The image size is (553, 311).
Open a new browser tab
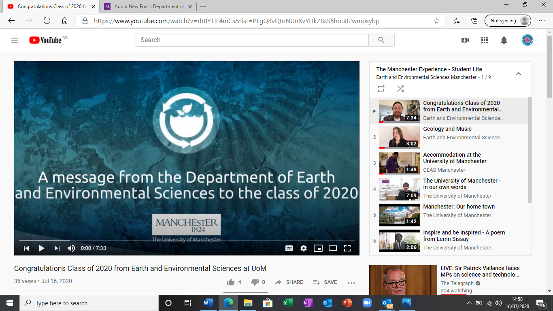203,6
